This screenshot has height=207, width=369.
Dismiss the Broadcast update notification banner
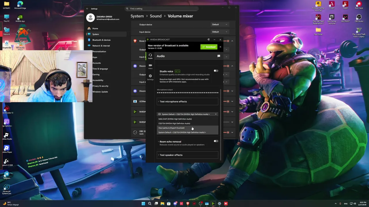220,47
